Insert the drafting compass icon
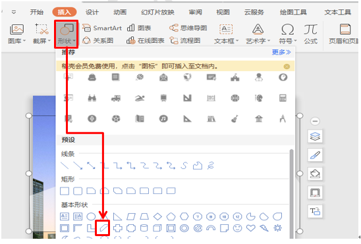 point(283,119)
